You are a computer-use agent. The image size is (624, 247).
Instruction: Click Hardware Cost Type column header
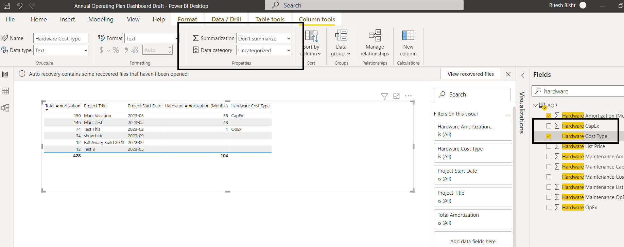pyautogui.click(x=250, y=106)
